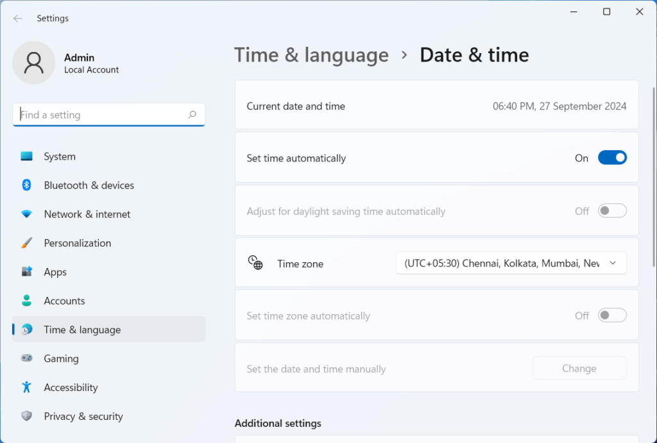Click the Privacy & security shield icon
The image size is (657, 443).
tap(26, 416)
